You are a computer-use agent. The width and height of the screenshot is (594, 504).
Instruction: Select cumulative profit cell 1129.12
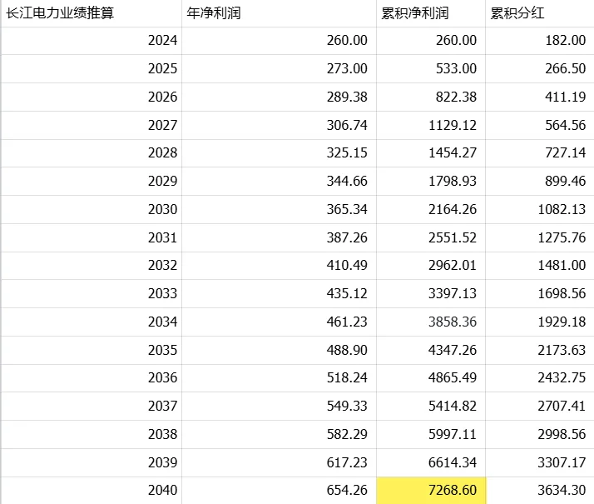[431, 125]
